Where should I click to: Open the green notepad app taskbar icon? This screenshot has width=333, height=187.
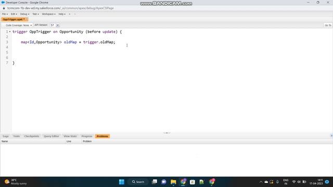coord(202,182)
